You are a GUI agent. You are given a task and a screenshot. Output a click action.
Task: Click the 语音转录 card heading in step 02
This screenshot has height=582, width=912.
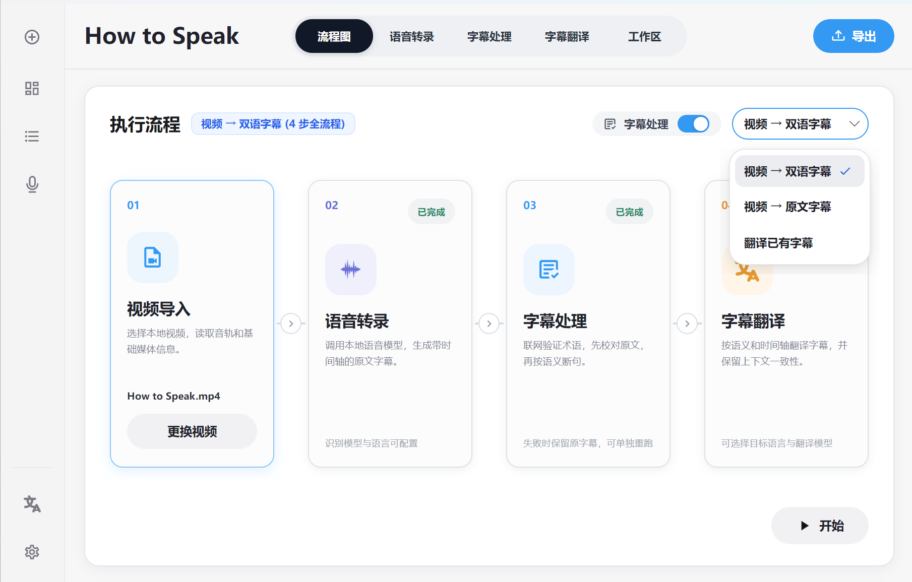pos(357,321)
